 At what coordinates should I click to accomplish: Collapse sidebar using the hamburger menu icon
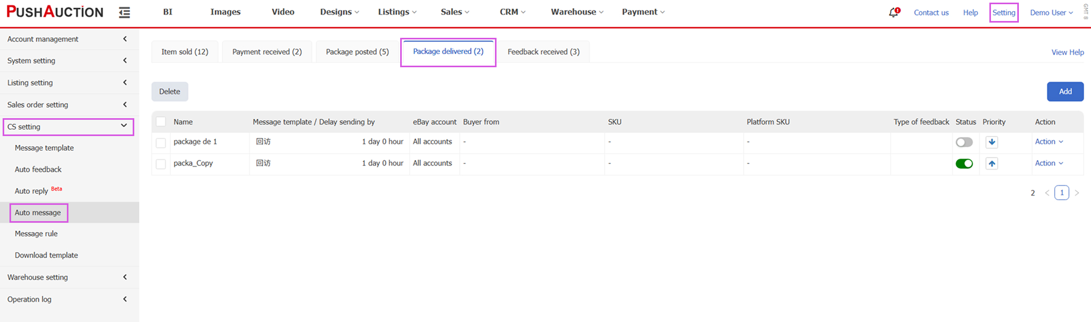tap(124, 12)
